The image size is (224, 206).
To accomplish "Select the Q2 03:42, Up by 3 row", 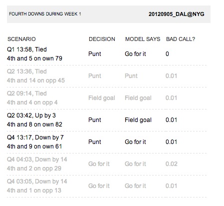I will tap(107, 120).
